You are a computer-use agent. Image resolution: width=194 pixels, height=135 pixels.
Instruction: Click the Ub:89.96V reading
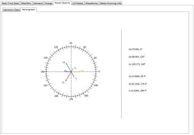pos(137,57)
